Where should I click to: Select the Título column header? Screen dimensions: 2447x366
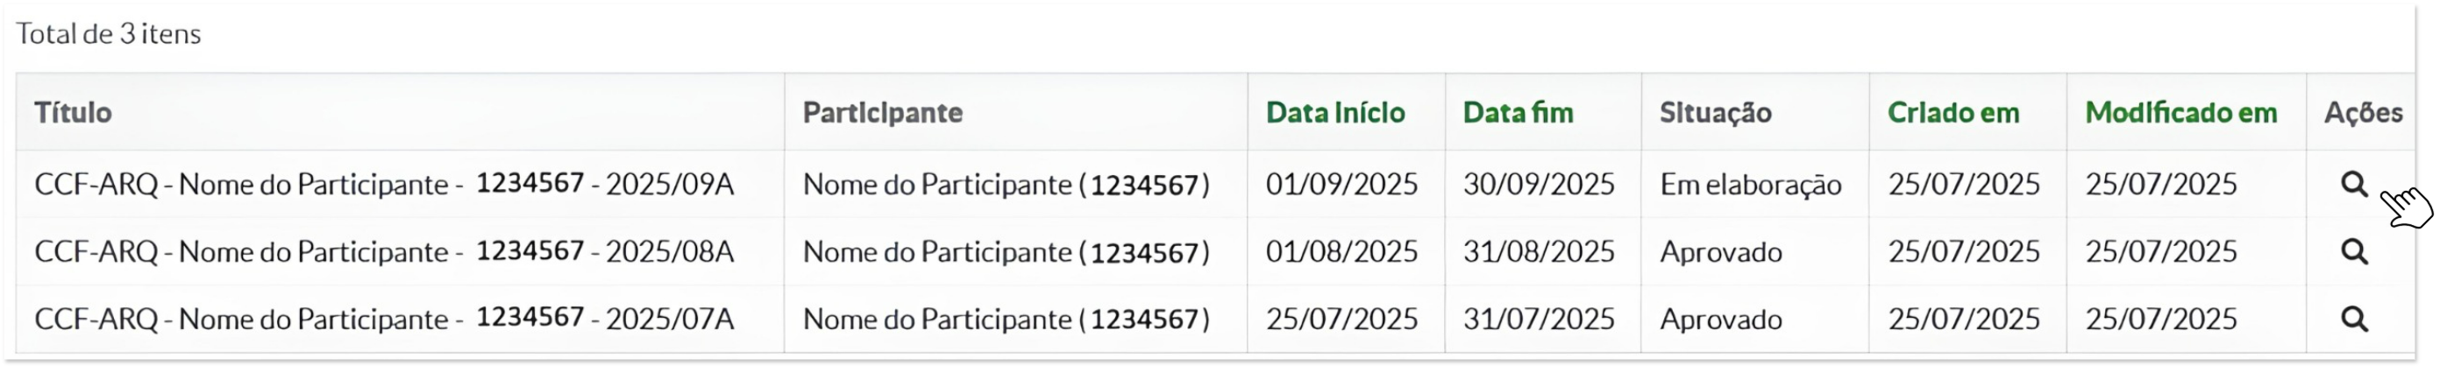pos(73,113)
